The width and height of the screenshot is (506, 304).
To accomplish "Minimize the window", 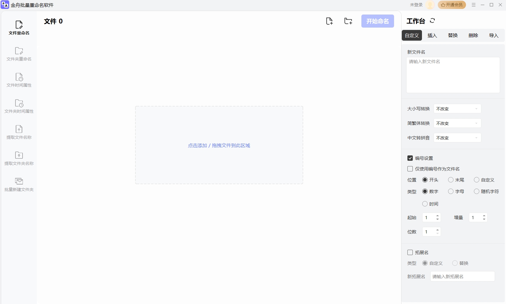I will point(483,5).
